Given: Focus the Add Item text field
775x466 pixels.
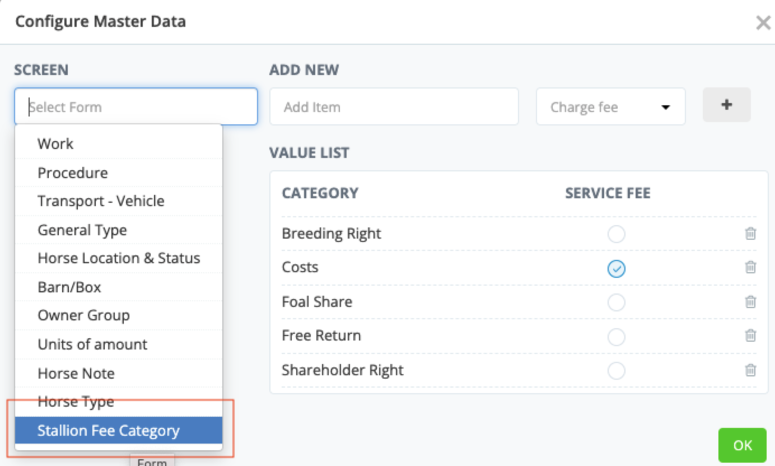Looking at the screenshot, I should click(394, 107).
